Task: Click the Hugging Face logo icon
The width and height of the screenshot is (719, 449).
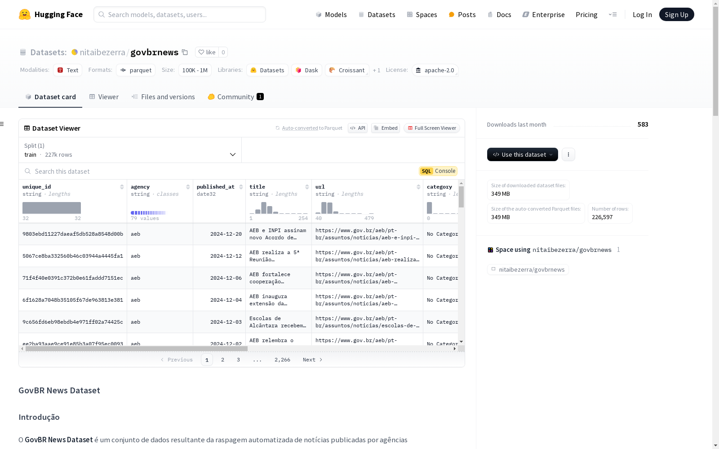Action: [x=25, y=14]
